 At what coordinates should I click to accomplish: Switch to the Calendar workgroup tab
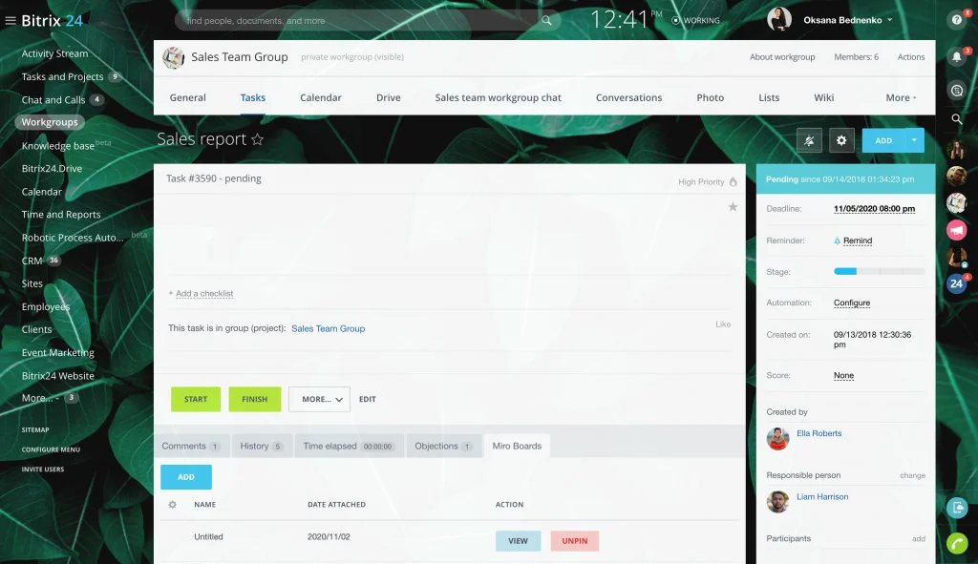(x=321, y=97)
